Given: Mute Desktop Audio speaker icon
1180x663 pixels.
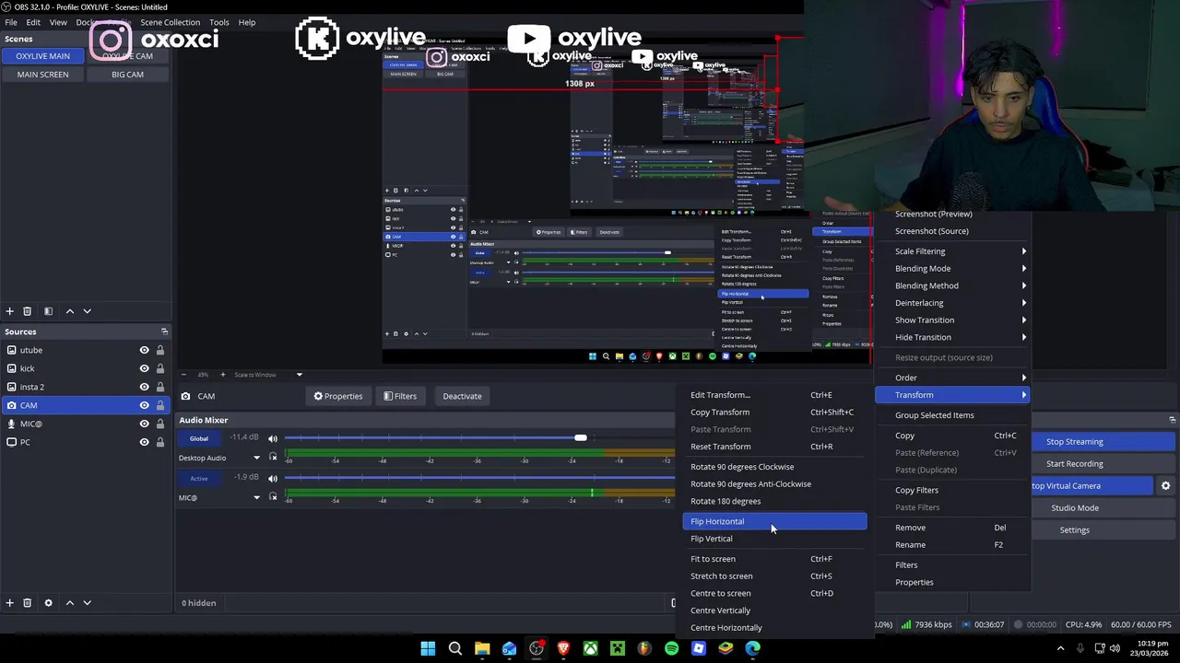Looking at the screenshot, I should [273, 438].
